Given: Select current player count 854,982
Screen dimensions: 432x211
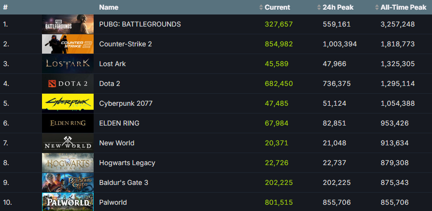Looking at the screenshot, I should pos(279,44).
